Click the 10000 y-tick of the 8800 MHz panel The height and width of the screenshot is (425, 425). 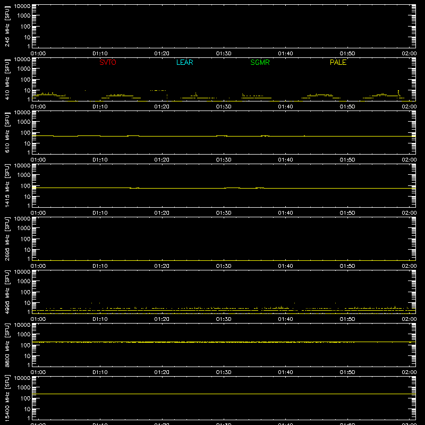[22, 325]
